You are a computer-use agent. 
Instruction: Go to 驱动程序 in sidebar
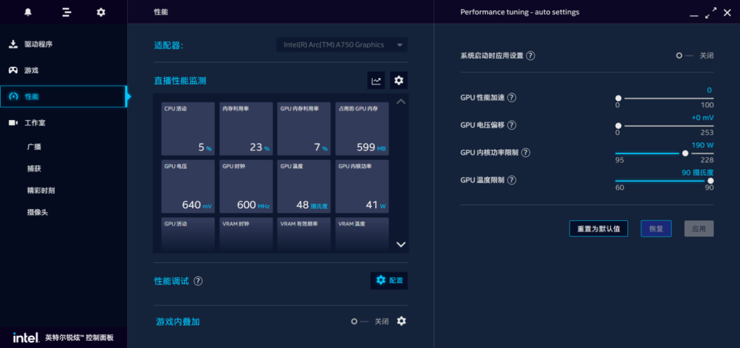[38, 45]
